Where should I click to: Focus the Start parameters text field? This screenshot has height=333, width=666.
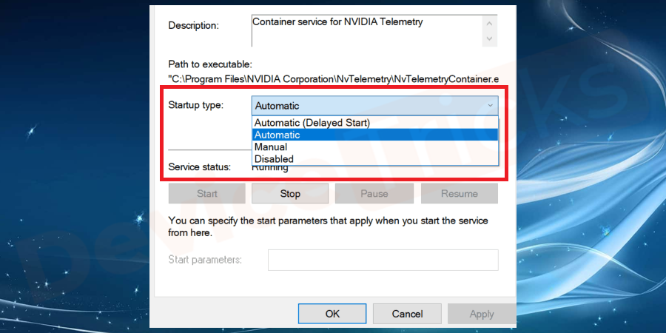[383, 260]
